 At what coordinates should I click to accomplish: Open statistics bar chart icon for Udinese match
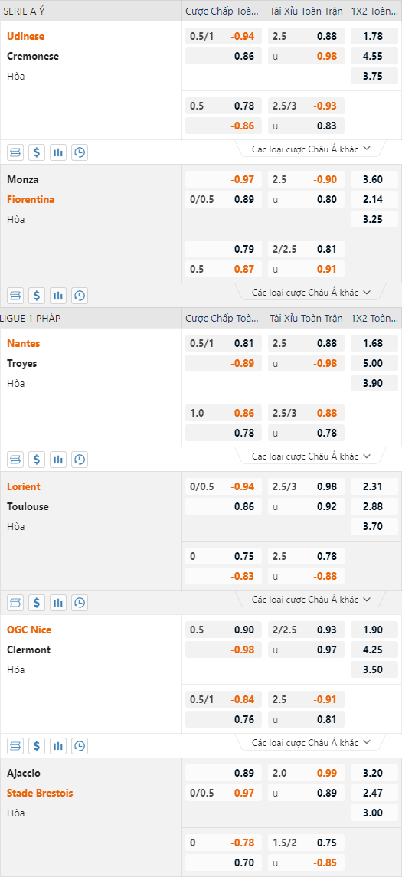coord(58,152)
